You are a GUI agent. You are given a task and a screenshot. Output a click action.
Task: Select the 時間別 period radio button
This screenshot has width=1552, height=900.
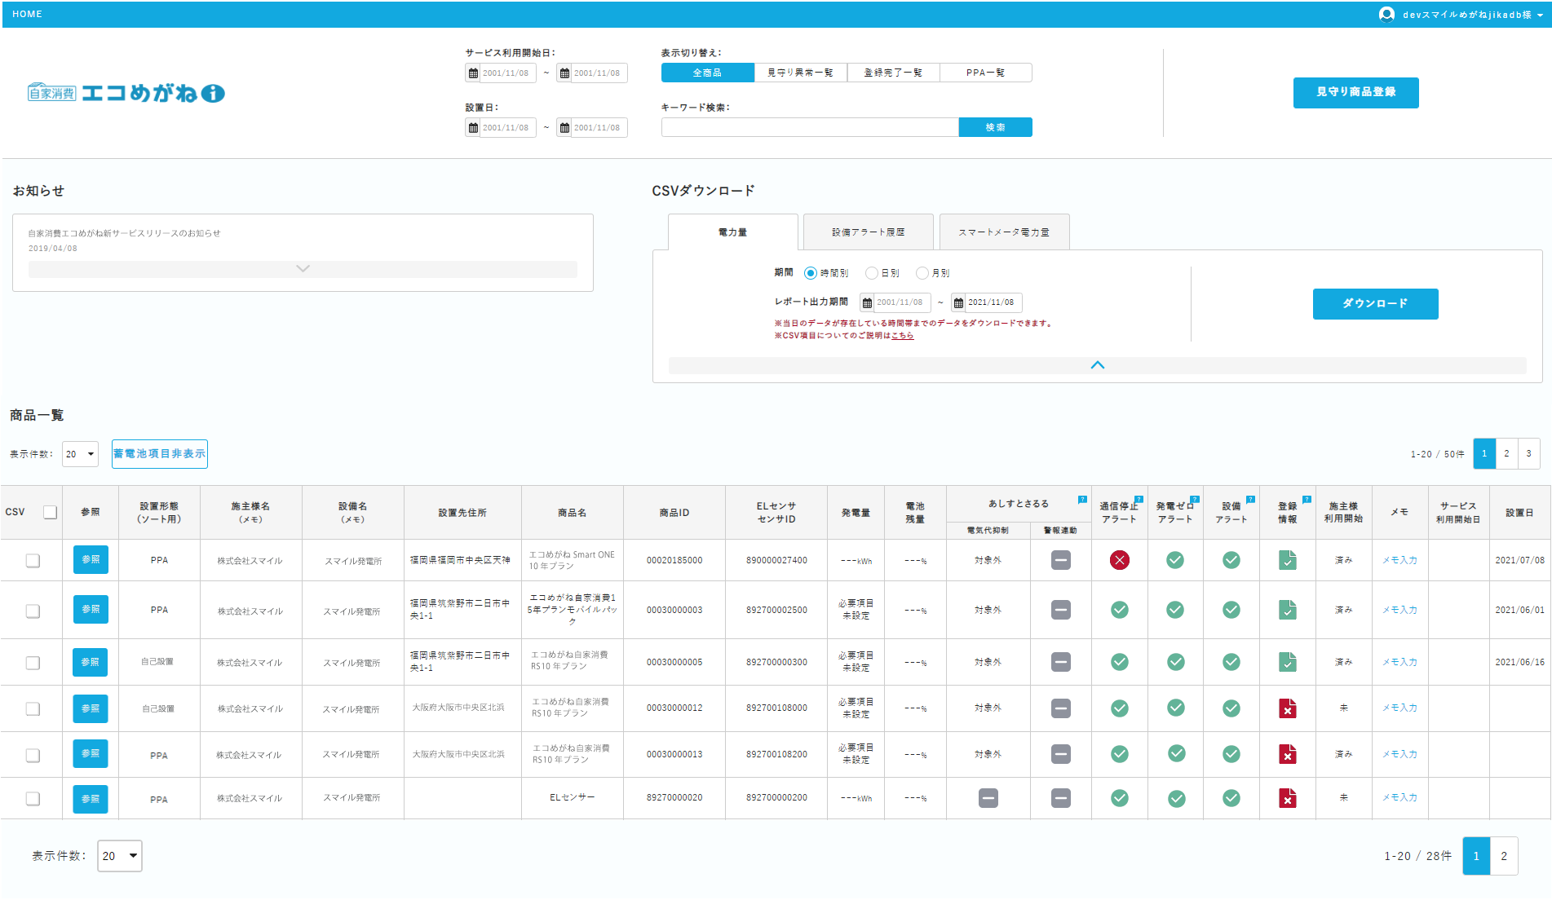tap(811, 273)
